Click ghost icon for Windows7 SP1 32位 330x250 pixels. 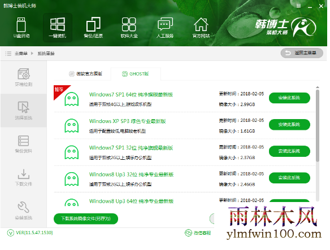pyautogui.click(x=72, y=152)
